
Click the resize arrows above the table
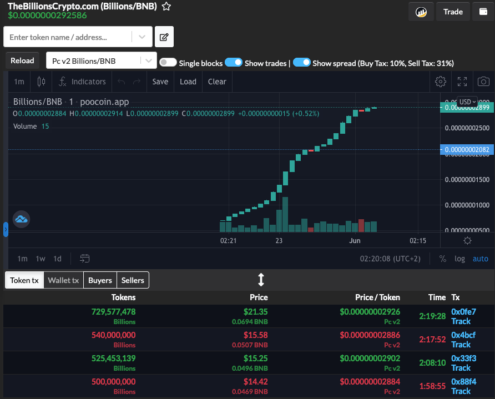261,280
